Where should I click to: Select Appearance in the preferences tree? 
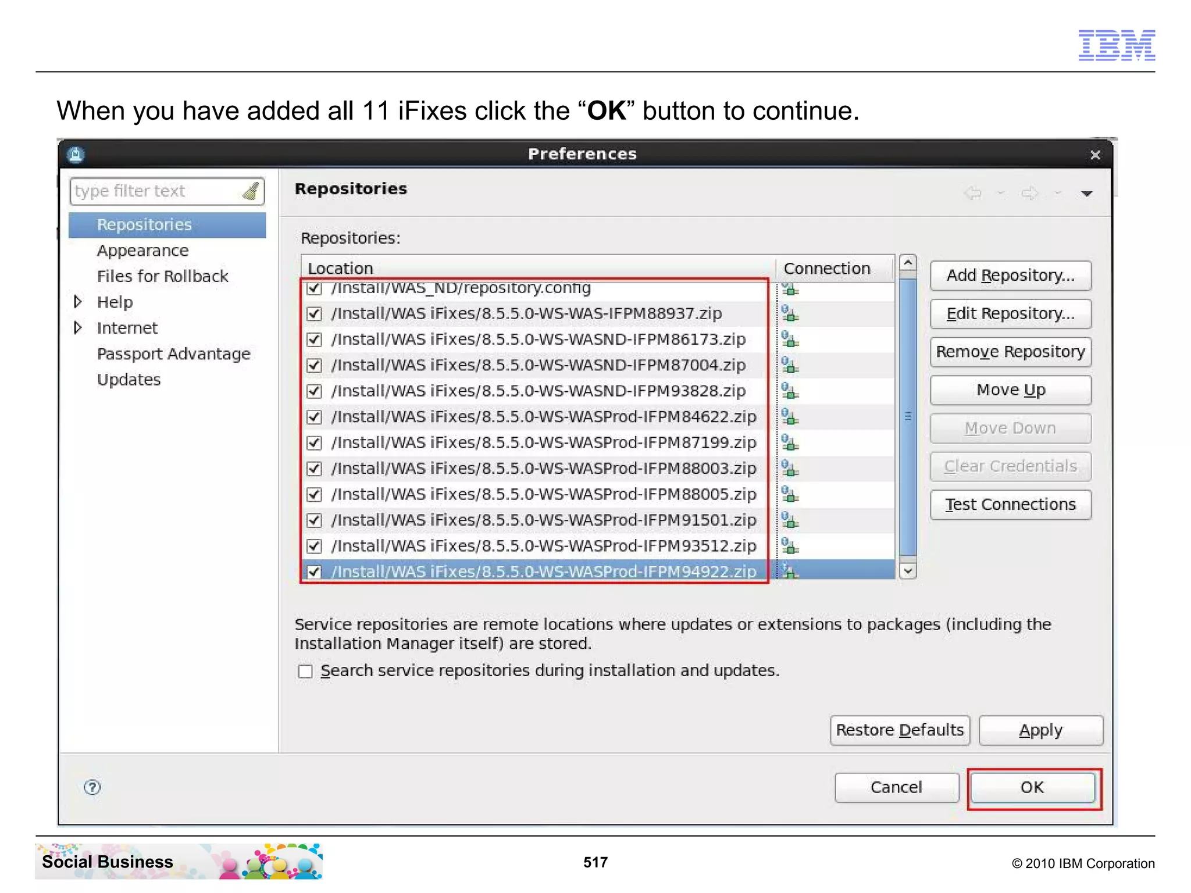[142, 251]
